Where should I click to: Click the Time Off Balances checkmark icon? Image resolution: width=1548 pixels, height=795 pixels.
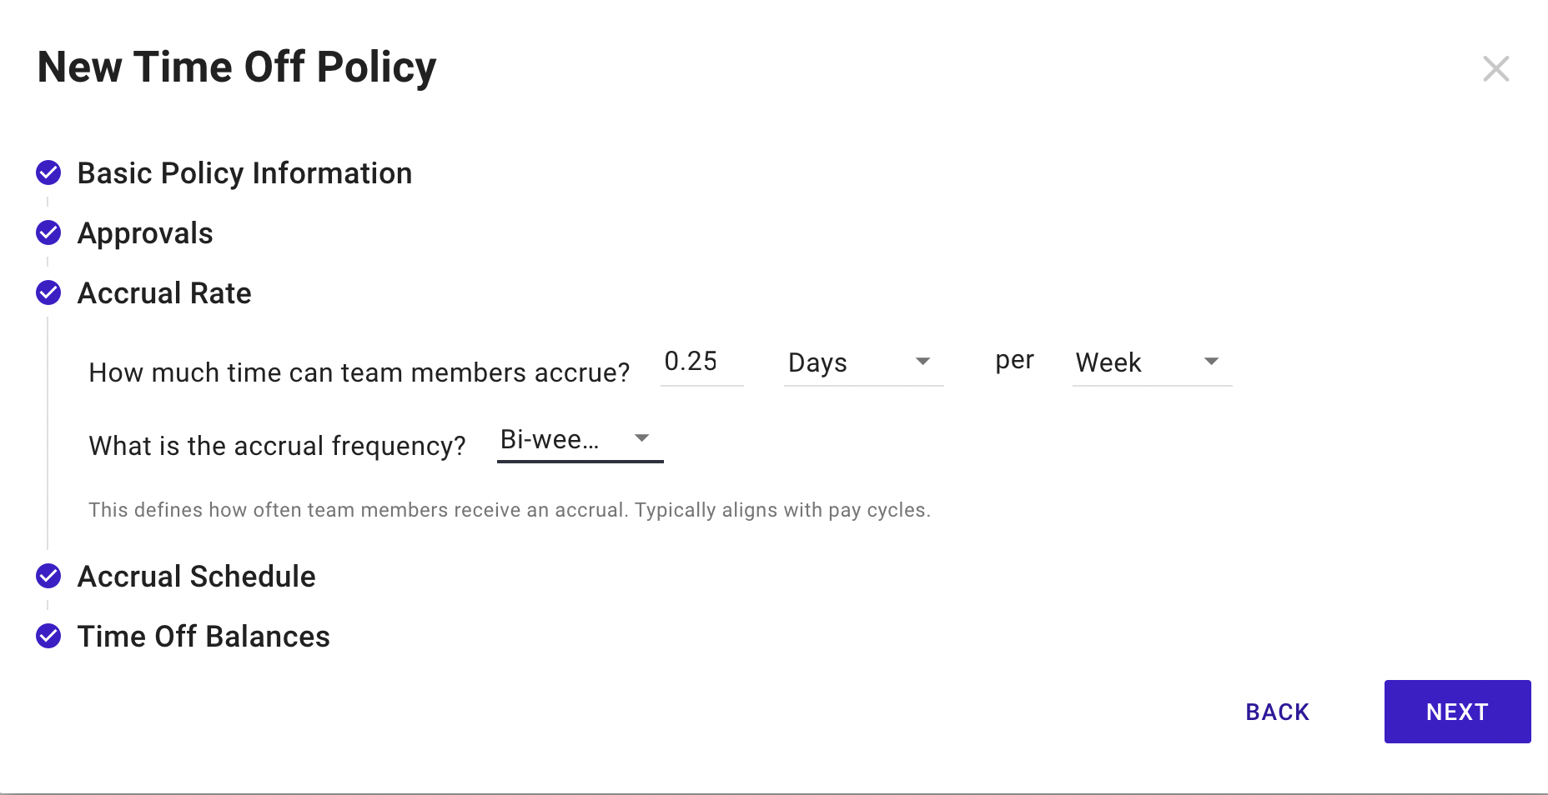point(48,637)
